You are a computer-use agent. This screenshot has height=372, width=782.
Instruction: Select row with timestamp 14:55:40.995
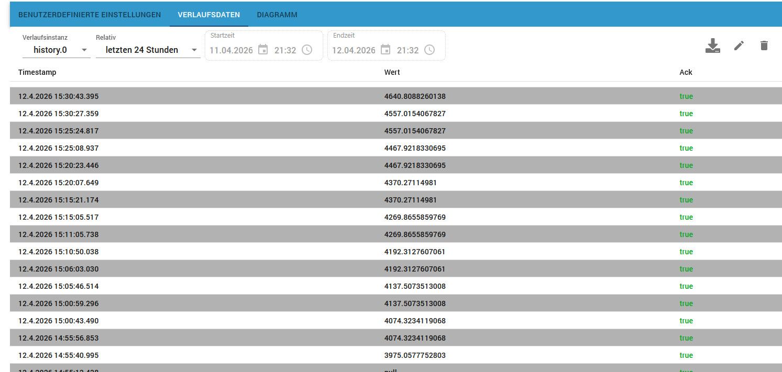(x=396, y=355)
